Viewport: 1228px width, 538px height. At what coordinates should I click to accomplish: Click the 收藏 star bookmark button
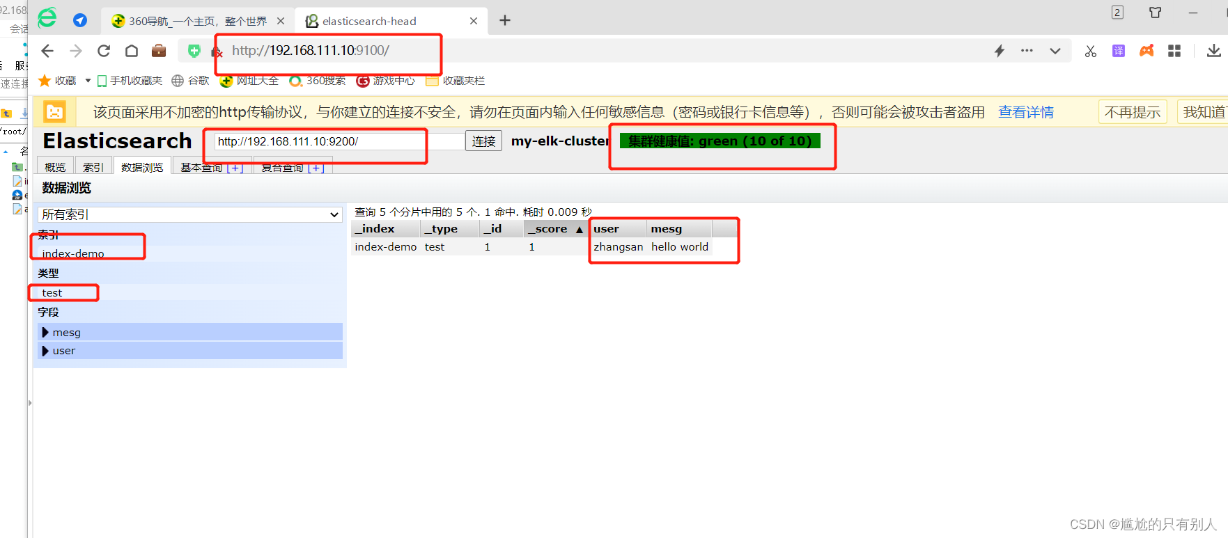click(x=58, y=81)
